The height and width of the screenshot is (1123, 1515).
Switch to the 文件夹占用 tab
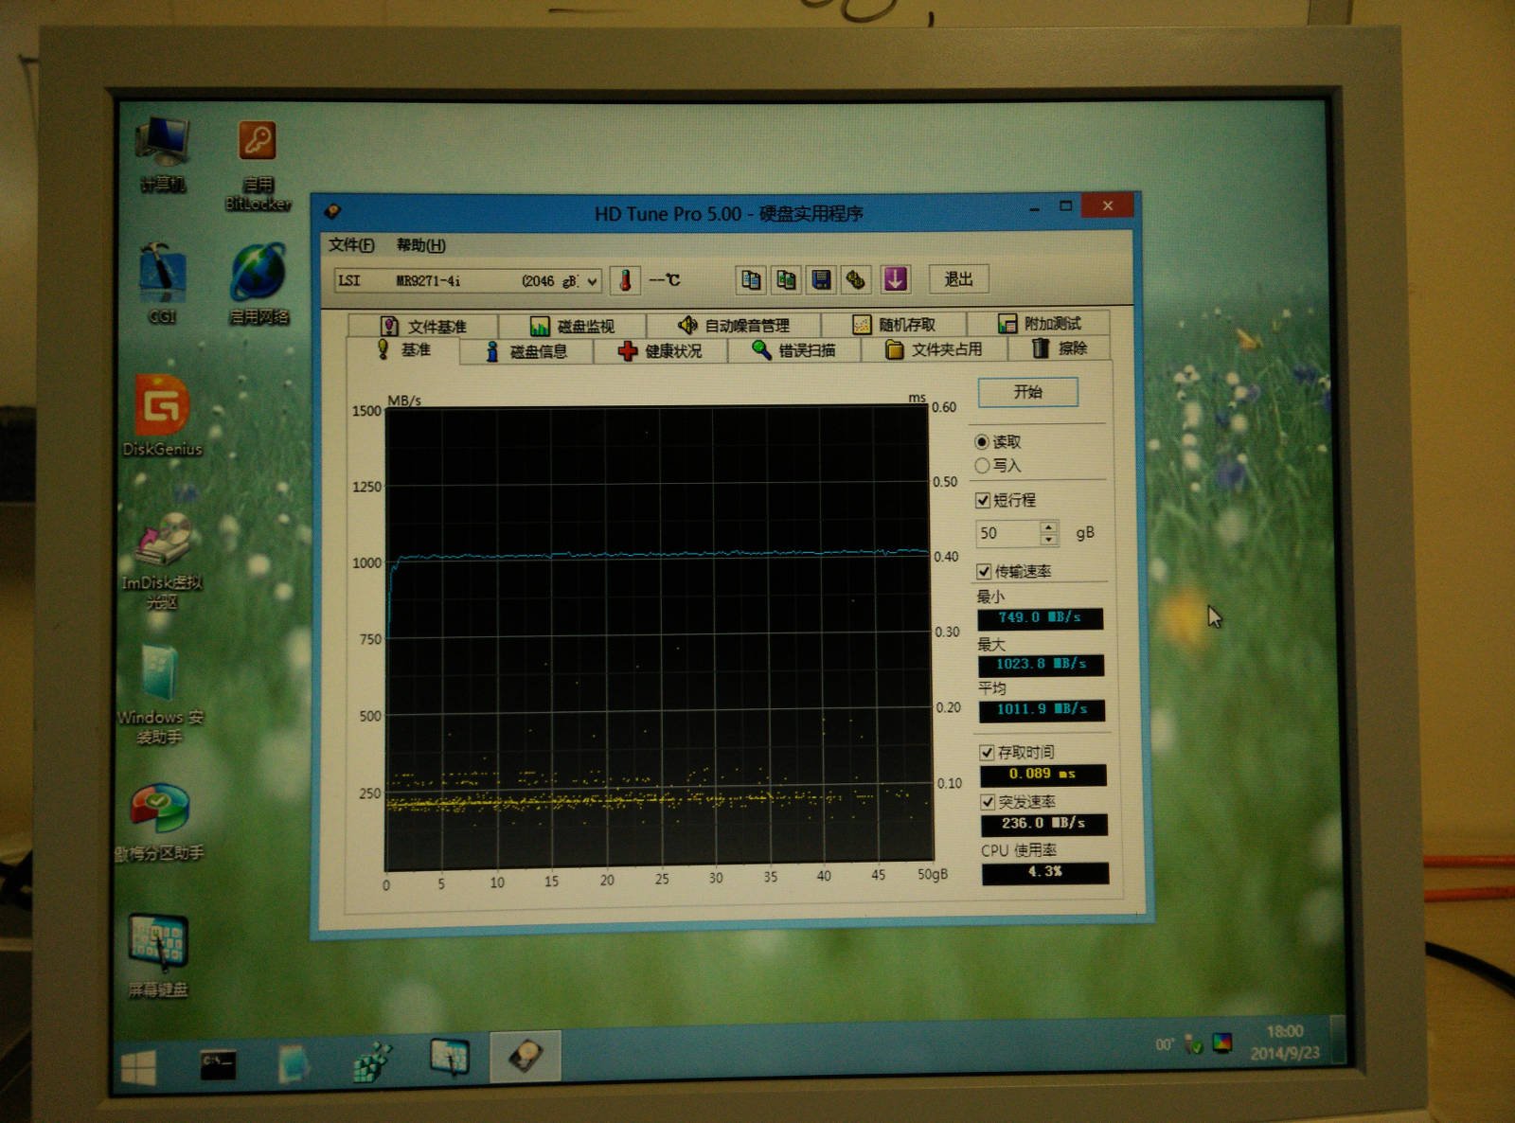(x=933, y=349)
